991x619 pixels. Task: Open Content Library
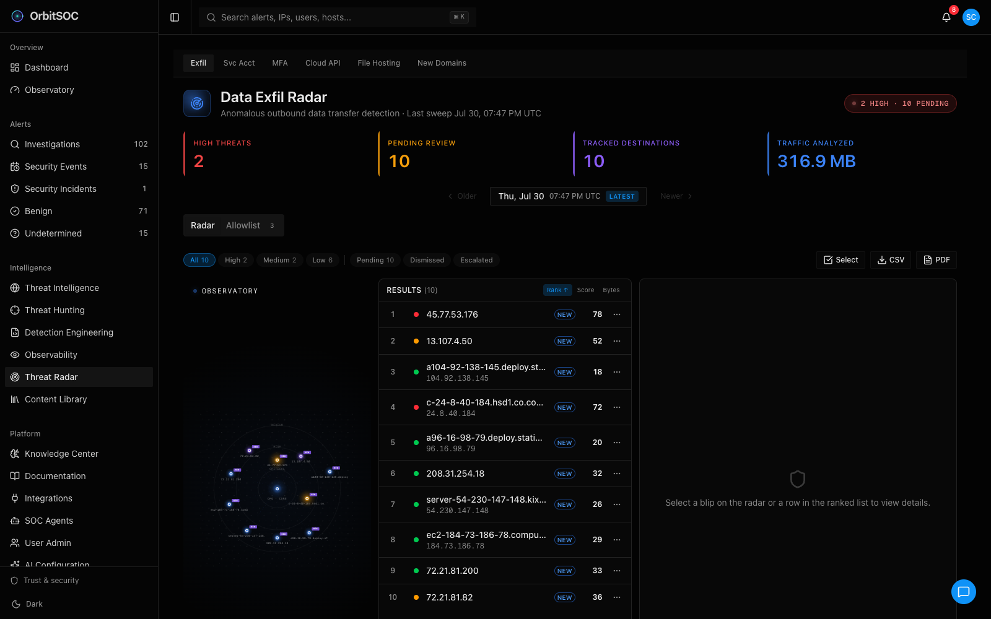pyautogui.click(x=79, y=399)
